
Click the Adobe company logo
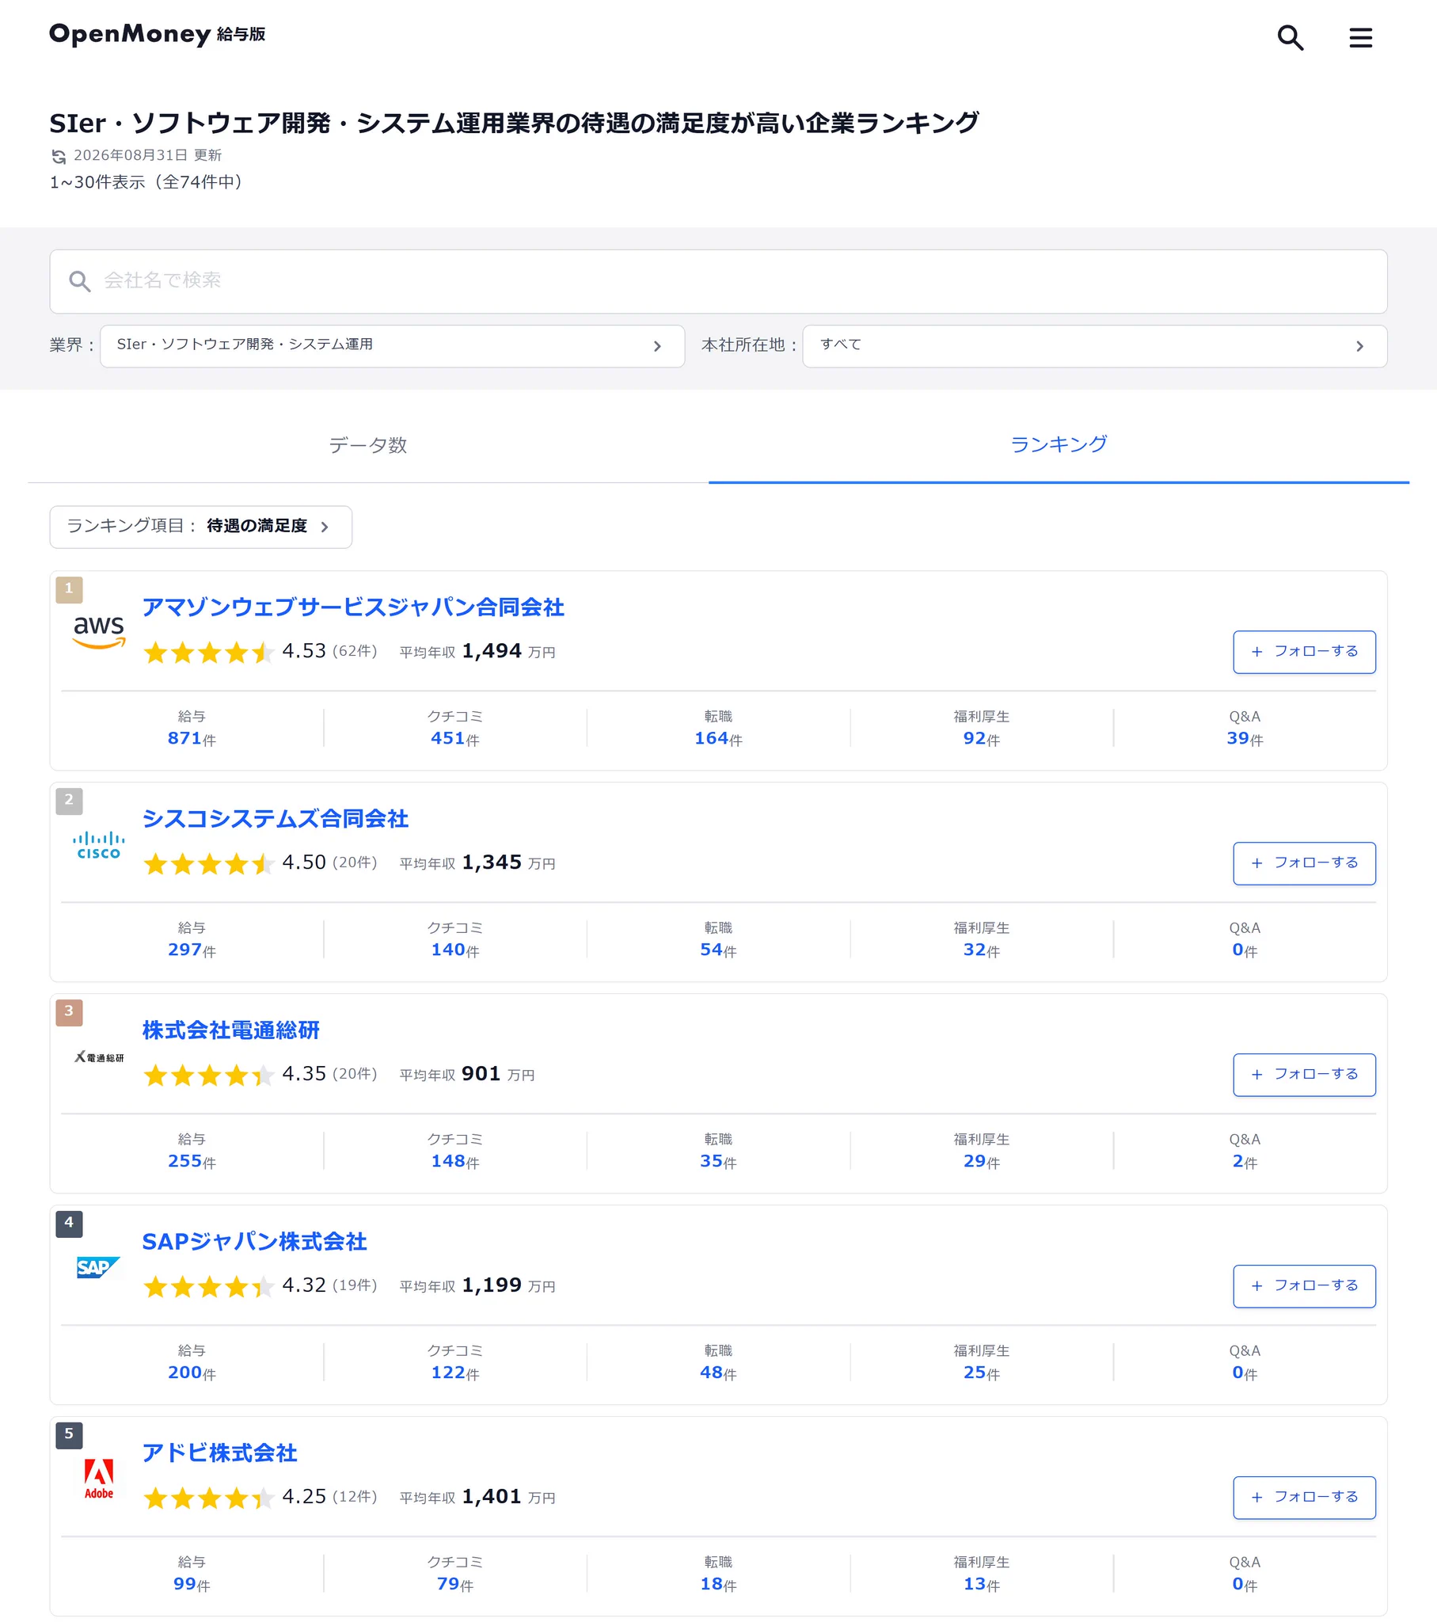point(99,1479)
